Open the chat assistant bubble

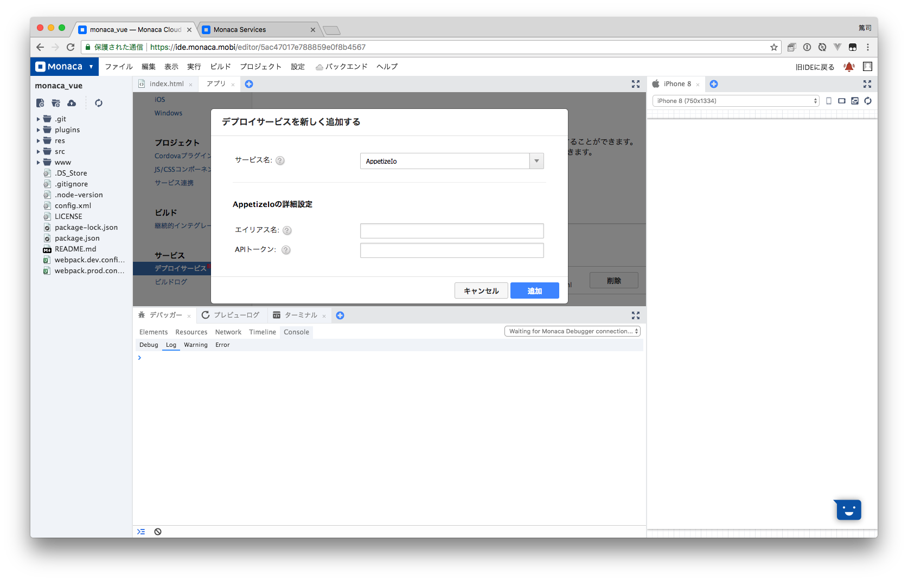(848, 509)
